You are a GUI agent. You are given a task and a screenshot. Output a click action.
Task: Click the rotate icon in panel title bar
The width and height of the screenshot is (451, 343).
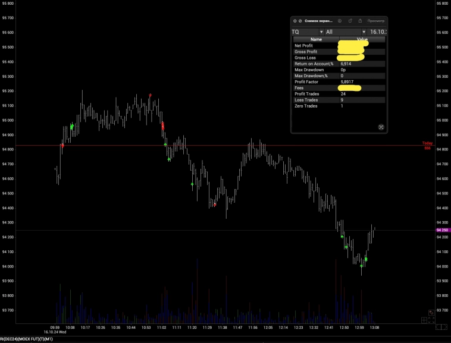[x=350, y=21]
